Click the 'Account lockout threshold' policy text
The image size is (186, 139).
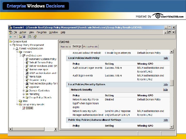87,53
